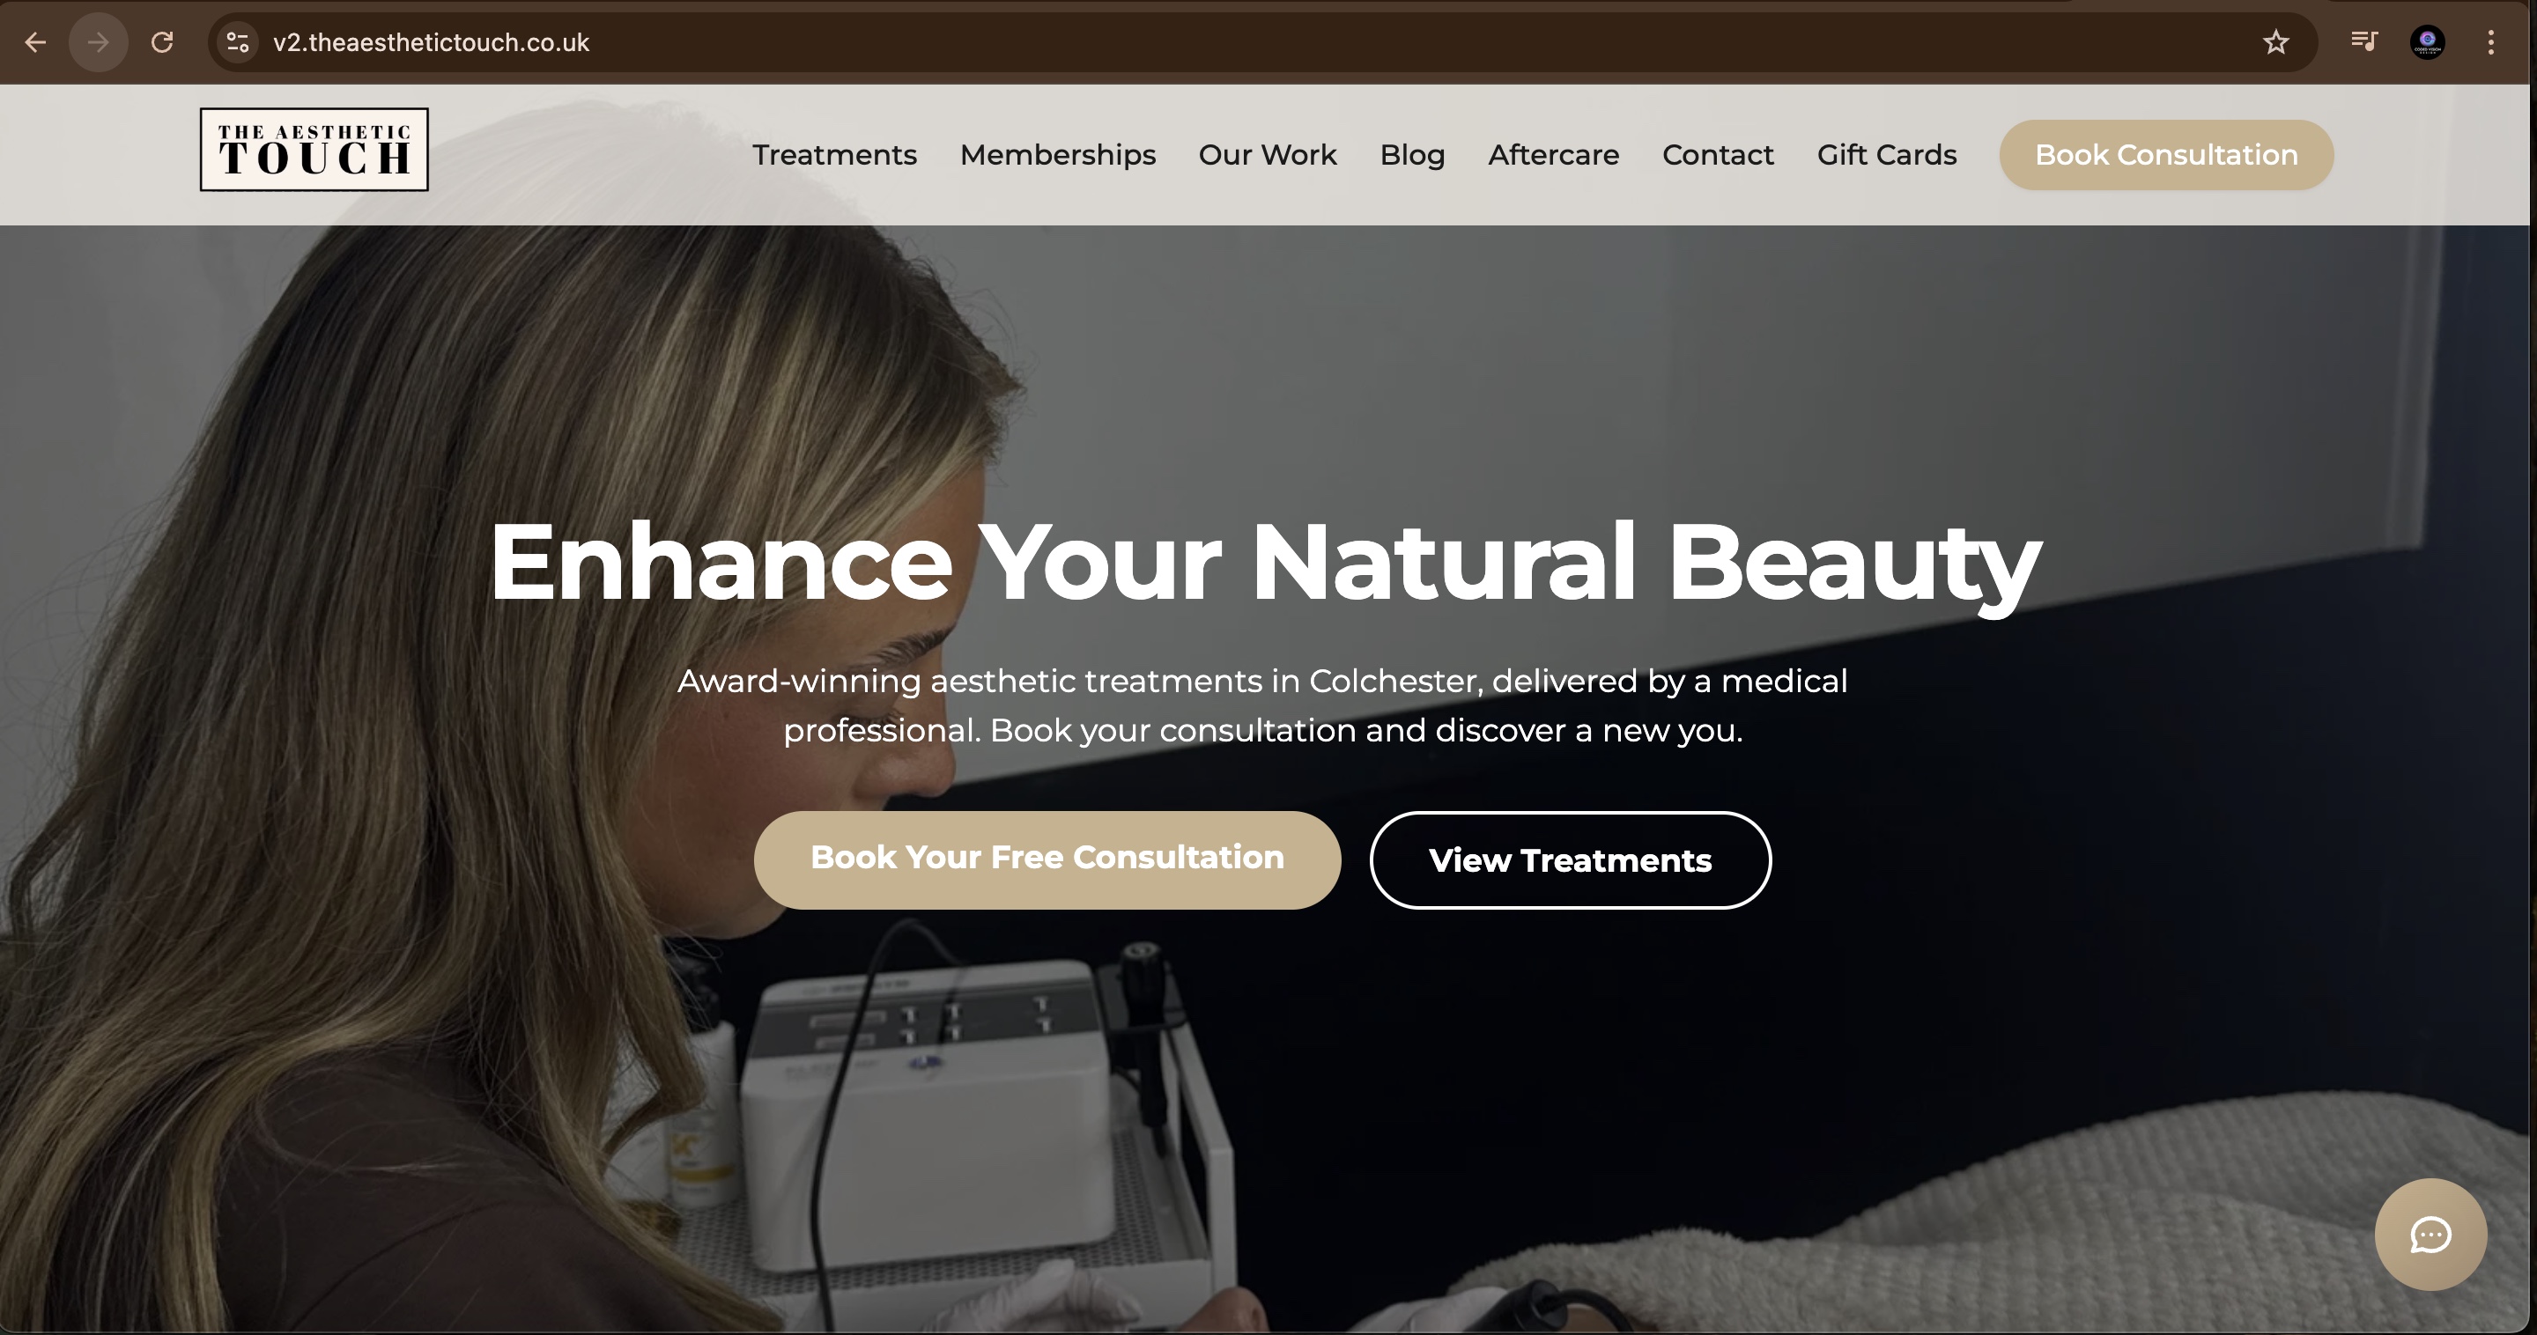Open the media controls icon in toolbar
Screen dimensions: 2537x1335
(x=2363, y=41)
